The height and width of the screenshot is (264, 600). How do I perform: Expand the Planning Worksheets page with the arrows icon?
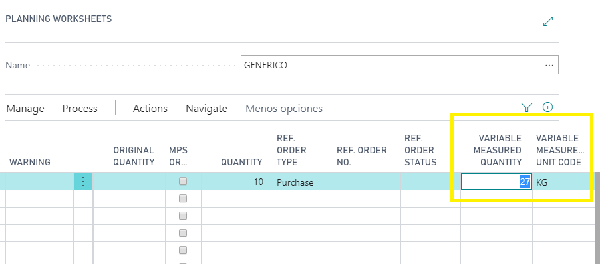point(548,21)
